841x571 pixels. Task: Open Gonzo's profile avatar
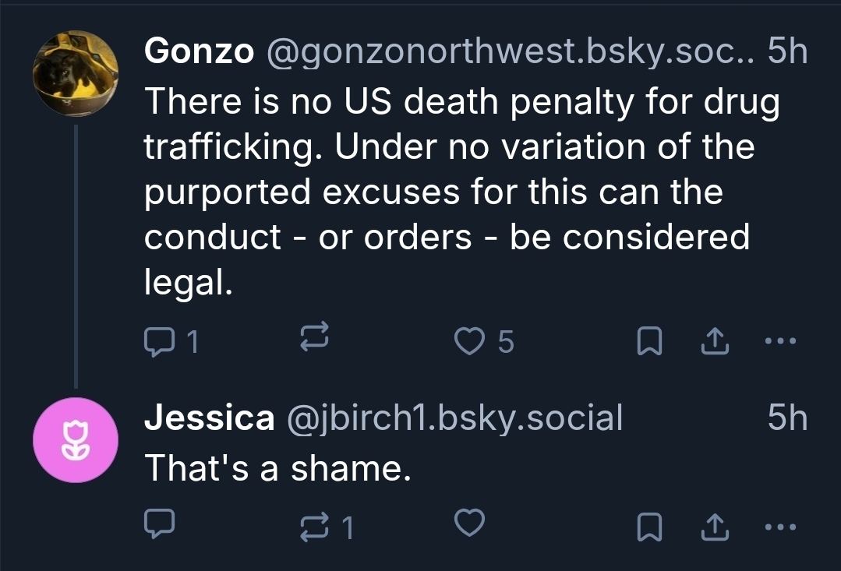pos(75,72)
